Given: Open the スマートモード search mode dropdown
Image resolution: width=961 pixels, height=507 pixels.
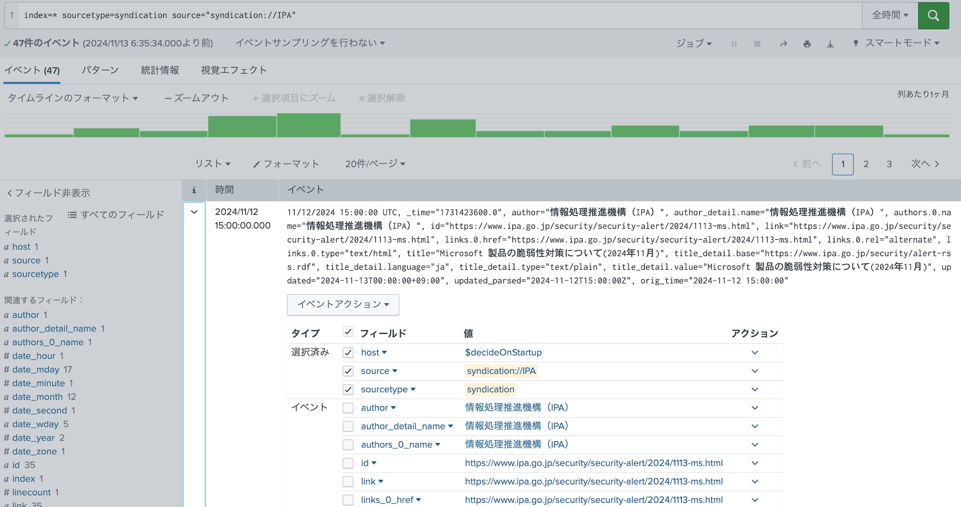Looking at the screenshot, I should [896, 43].
